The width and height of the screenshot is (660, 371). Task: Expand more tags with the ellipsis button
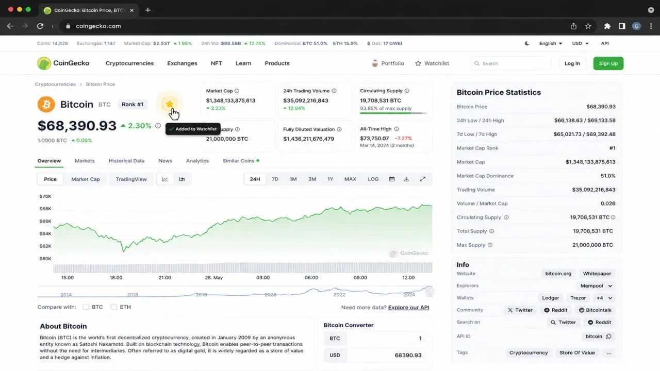pyautogui.click(x=609, y=353)
